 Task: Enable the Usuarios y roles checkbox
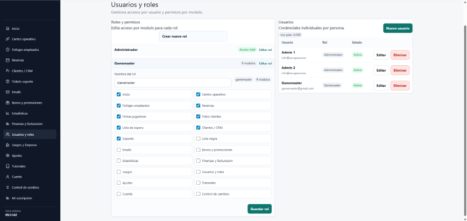click(x=198, y=172)
